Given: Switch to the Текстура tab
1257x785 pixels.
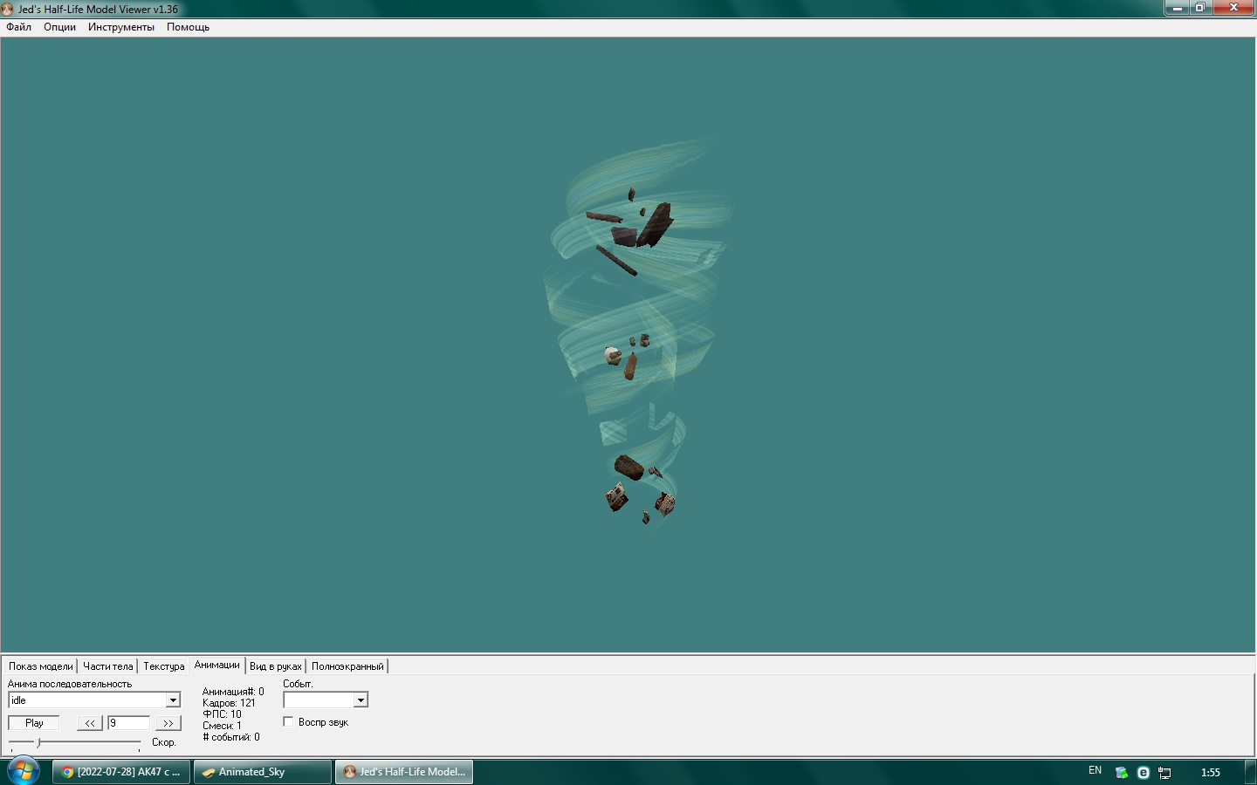Looking at the screenshot, I should (163, 666).
